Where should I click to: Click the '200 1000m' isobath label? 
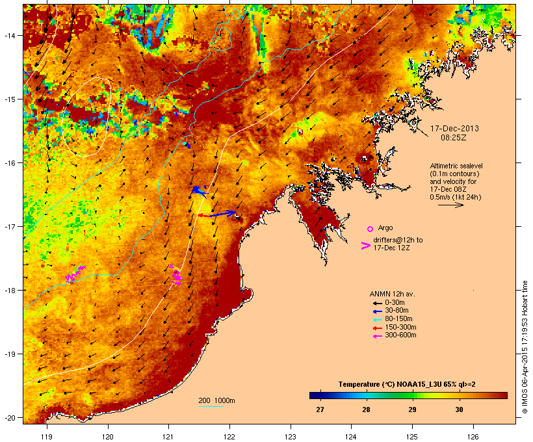(x=216, y=400)
